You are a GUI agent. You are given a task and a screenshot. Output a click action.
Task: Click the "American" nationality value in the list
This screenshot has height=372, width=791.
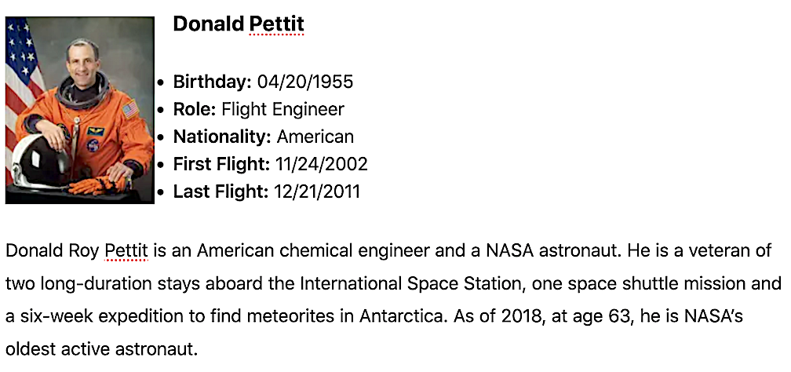coord(315,137)
